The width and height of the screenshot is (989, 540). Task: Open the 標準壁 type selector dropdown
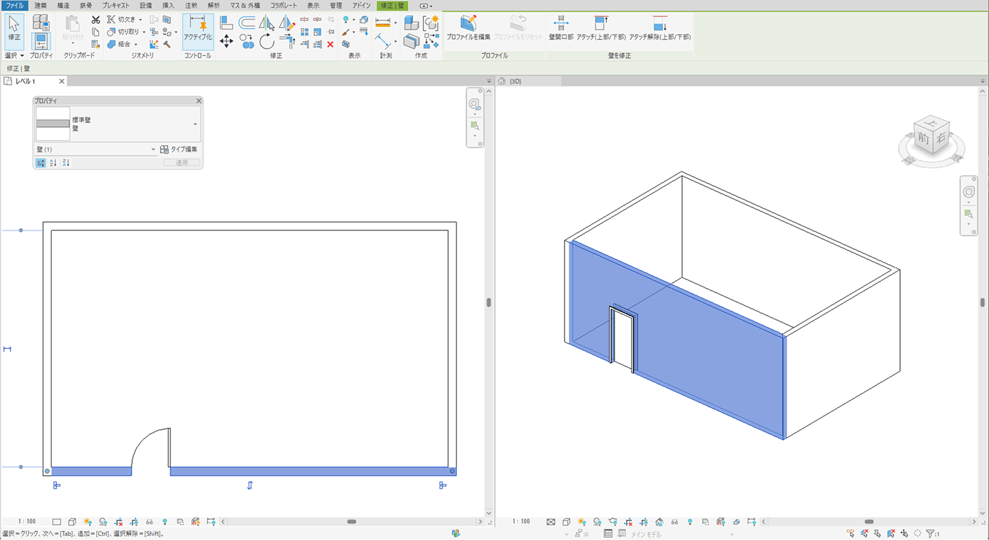coord(195,124)
